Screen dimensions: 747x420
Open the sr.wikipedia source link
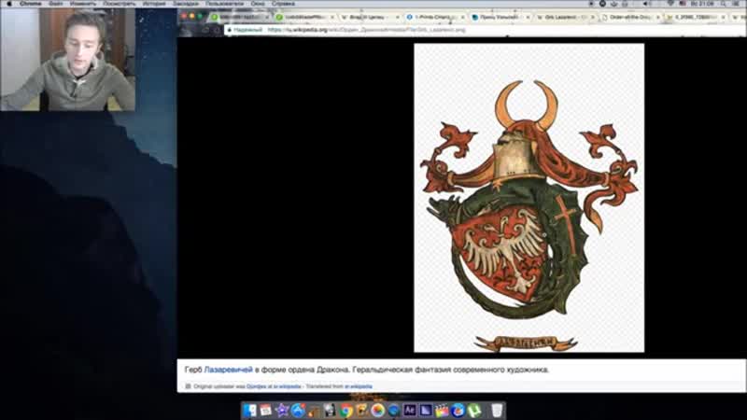point(359,386)
